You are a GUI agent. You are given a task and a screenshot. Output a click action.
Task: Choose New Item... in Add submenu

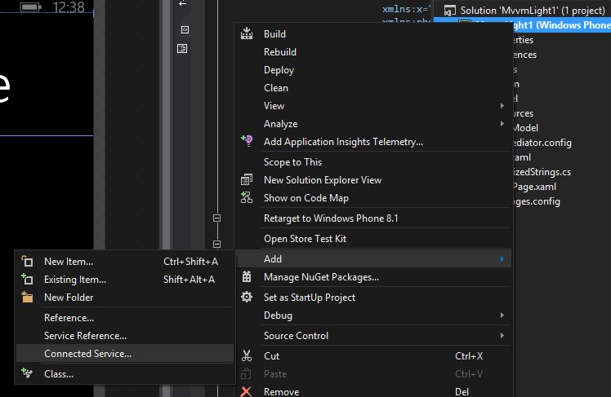tap(125, 262)
